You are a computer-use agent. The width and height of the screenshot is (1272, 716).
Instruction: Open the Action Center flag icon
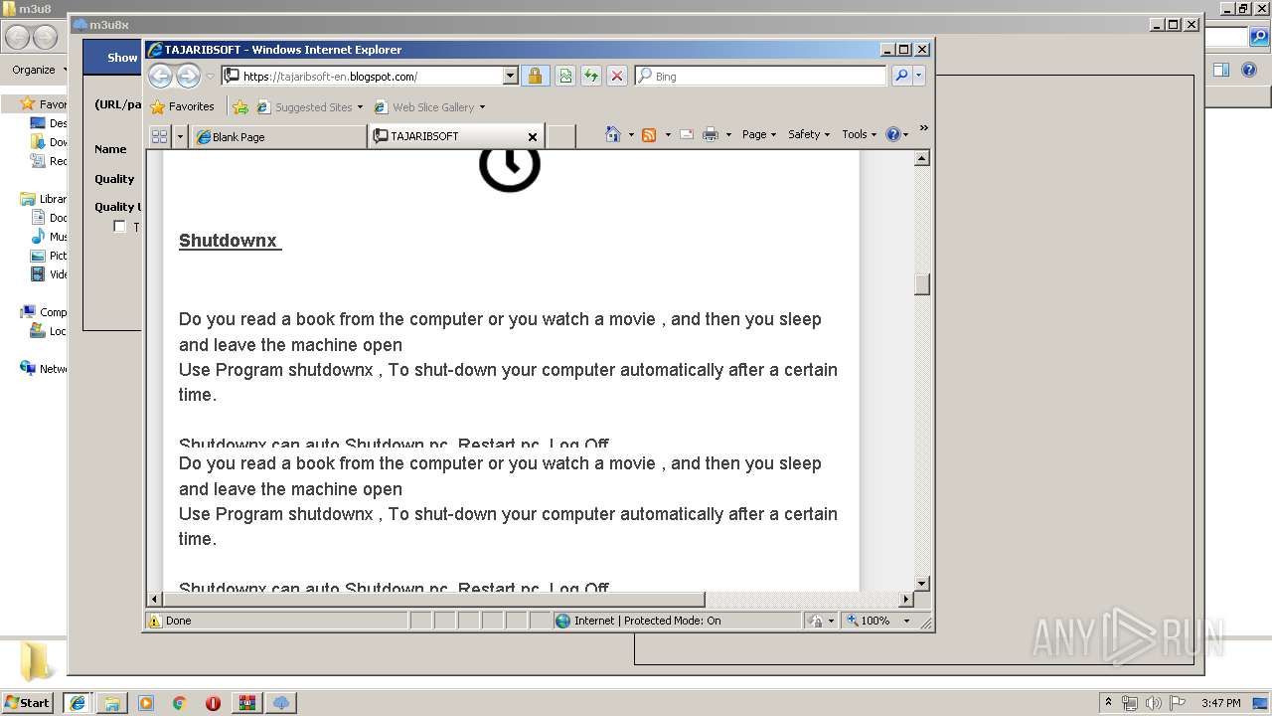pyautogui.click(x=1178, y=703)
